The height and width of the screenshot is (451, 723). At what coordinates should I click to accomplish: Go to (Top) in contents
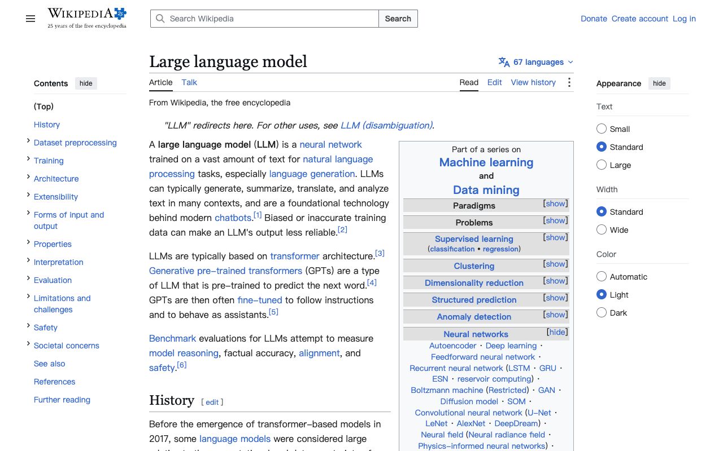pos(43,107)
